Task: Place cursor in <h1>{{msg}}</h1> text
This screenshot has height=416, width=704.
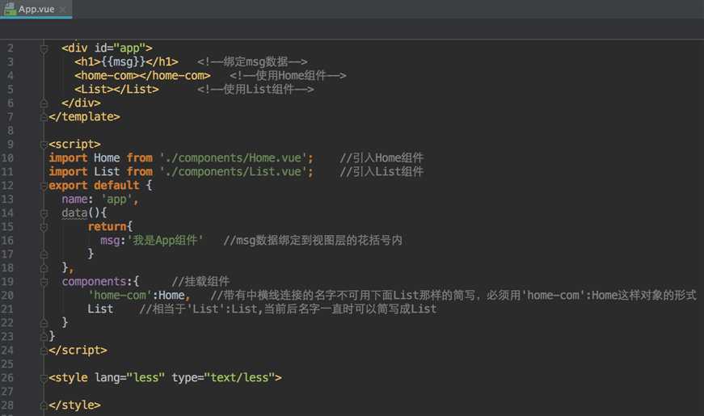Action: pos(126,61)
